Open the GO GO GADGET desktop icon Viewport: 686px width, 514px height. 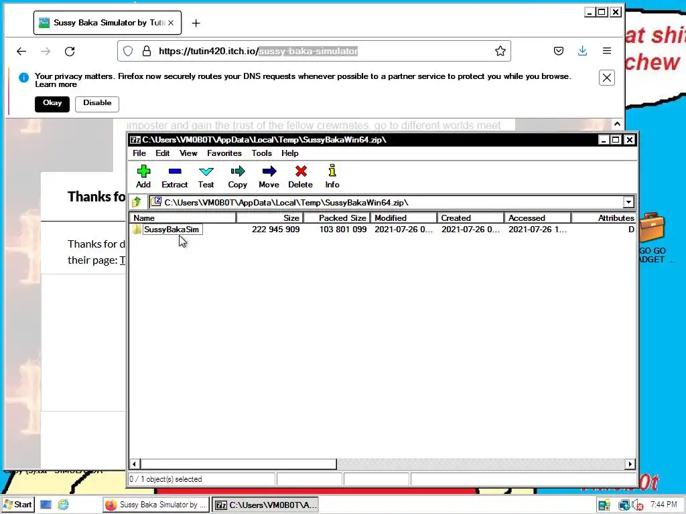point(653,238)
